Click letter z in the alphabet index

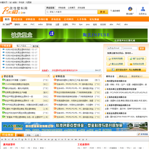(87, 139)
